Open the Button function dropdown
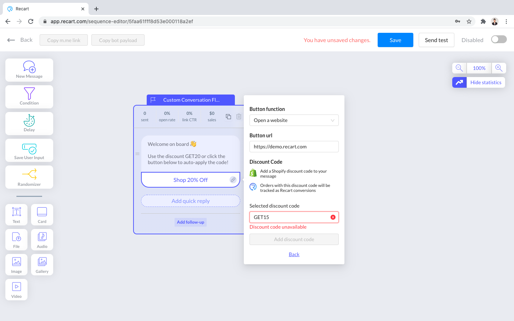 (294, 120)
